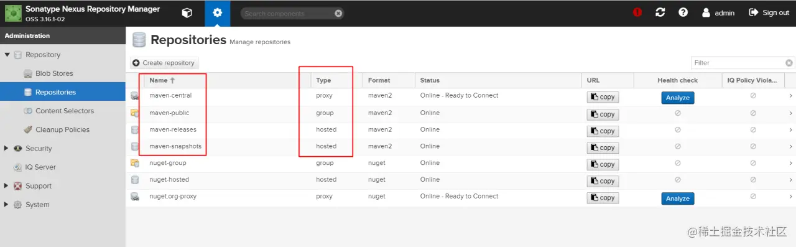Refresh using the circular arrows icon

pyautogui.click(x=660, y=12)
